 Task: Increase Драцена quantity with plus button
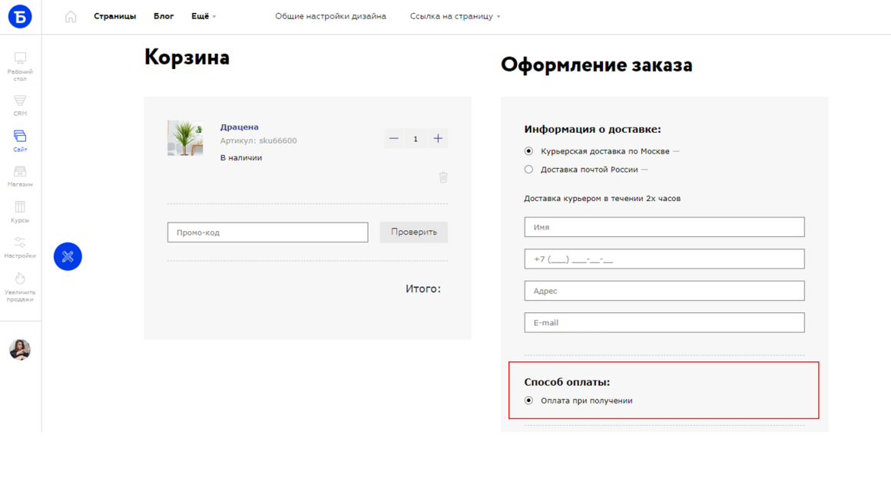click(438, 138)
